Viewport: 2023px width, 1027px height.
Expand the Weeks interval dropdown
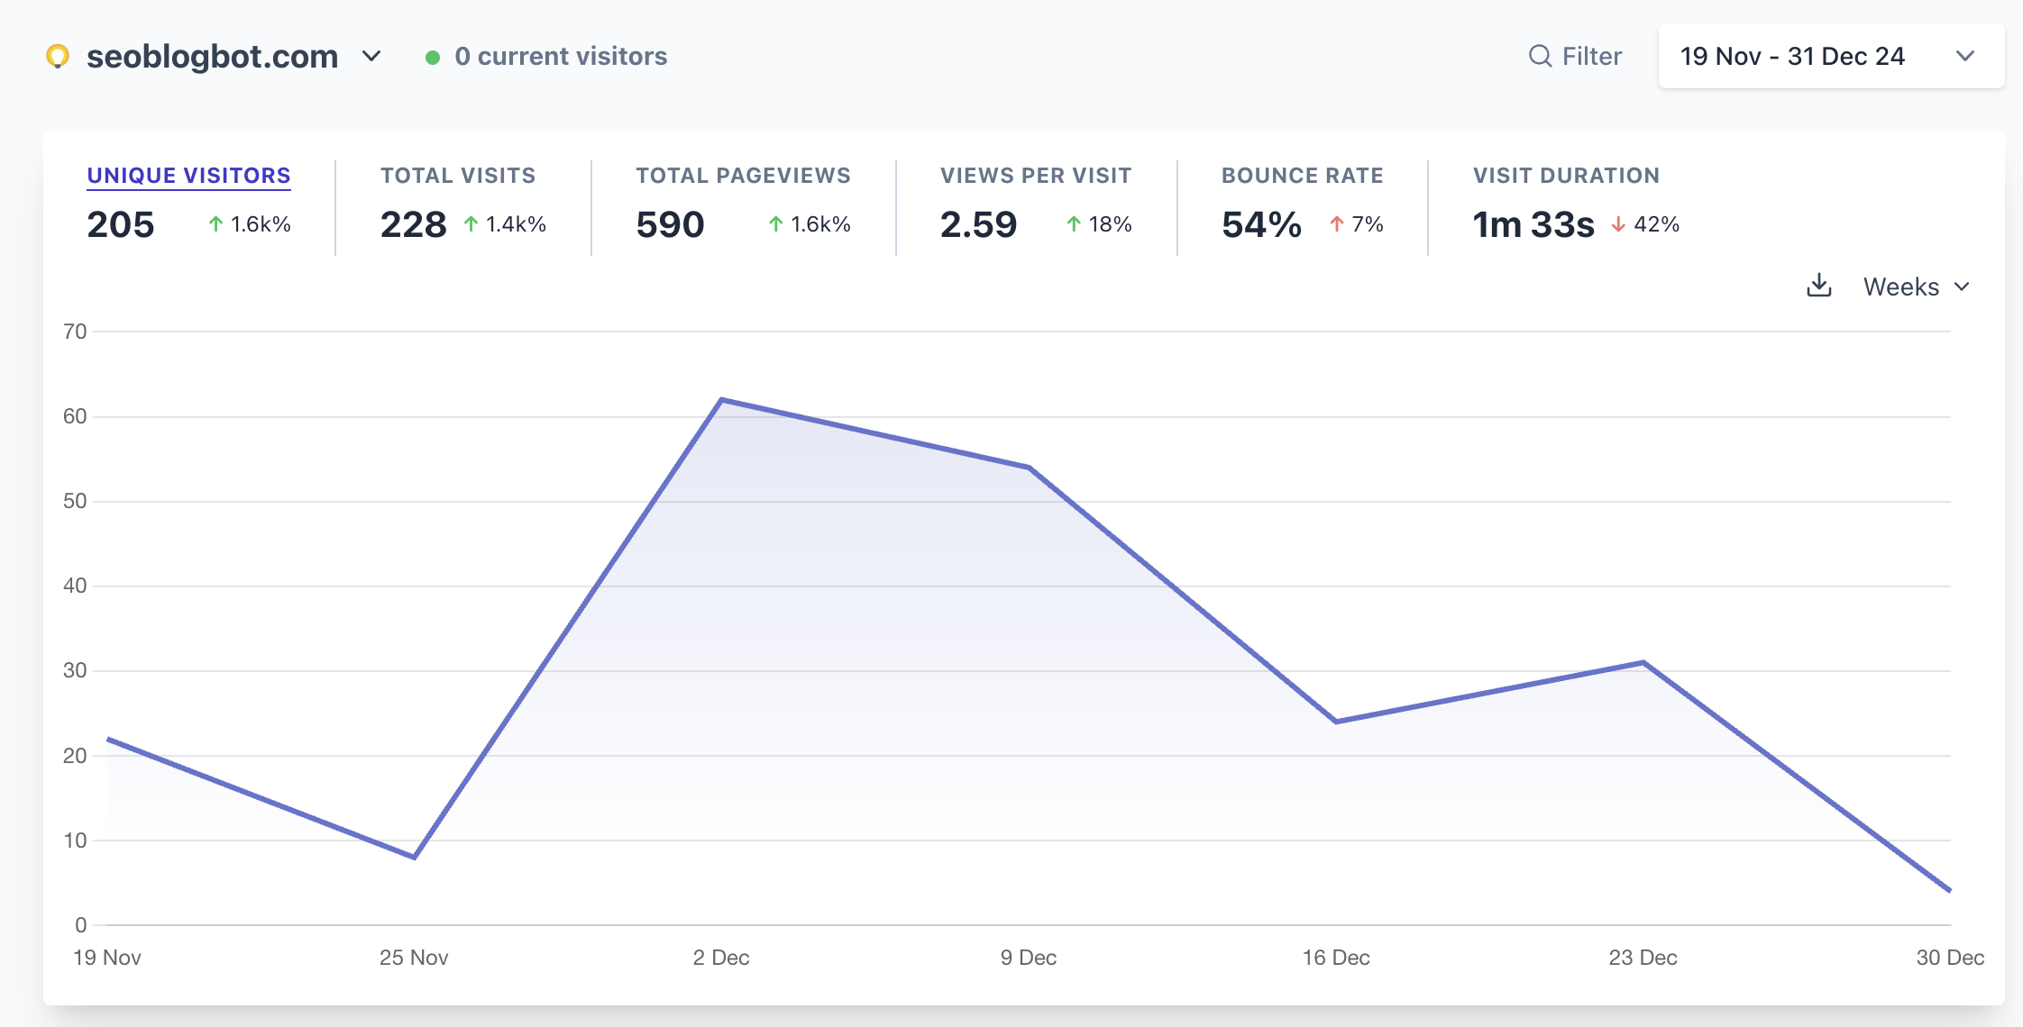(1916, 286)
